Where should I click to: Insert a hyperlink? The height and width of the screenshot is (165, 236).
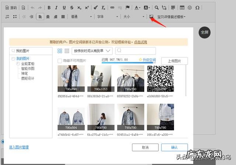click(112, 8)
